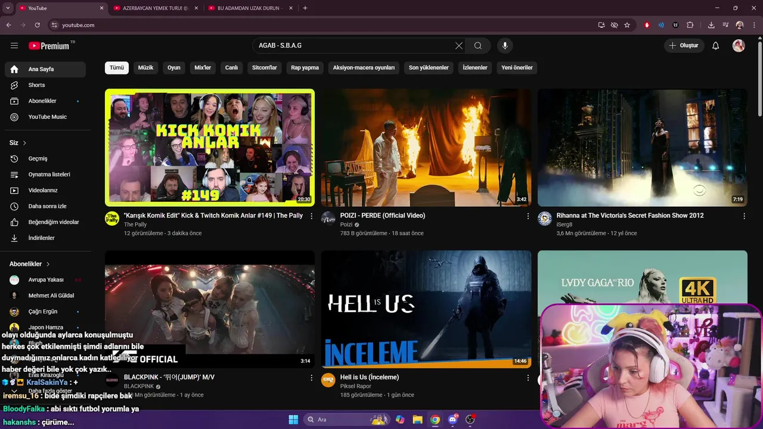This screenshot has height=429, width=763.
Task: Select the Mix'ler filter chip
Action: (203, 67)
